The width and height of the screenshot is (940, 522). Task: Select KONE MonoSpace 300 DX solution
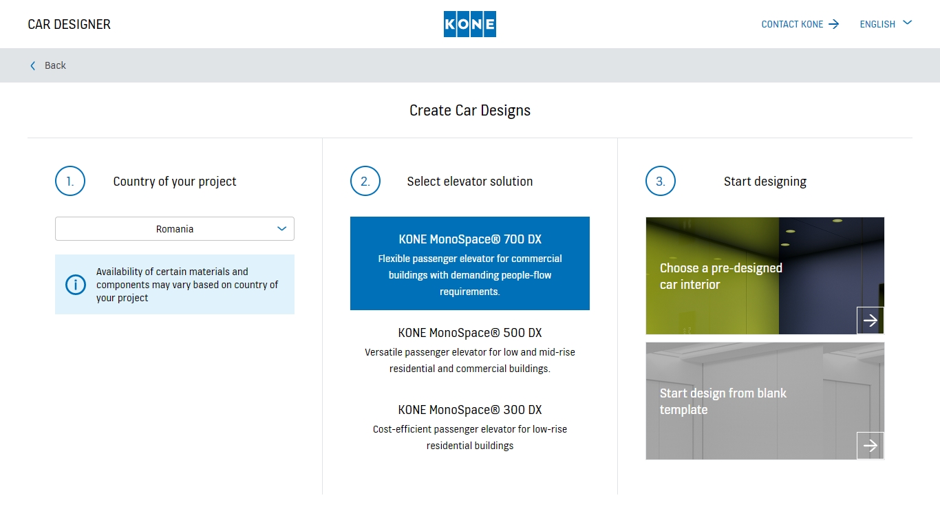coord(470,427)
